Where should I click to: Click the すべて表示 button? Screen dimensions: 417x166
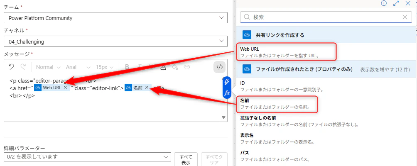[x=186, y=159]
